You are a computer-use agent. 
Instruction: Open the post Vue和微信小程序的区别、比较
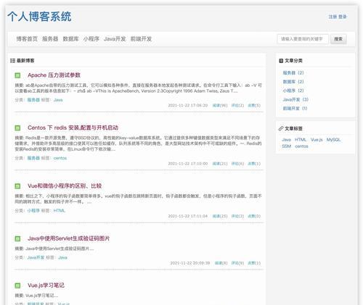(65, 185)
